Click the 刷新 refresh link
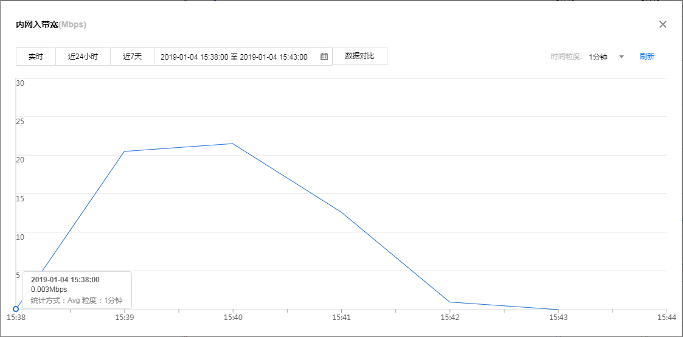 pyautogui.click(x=647, y=57)
